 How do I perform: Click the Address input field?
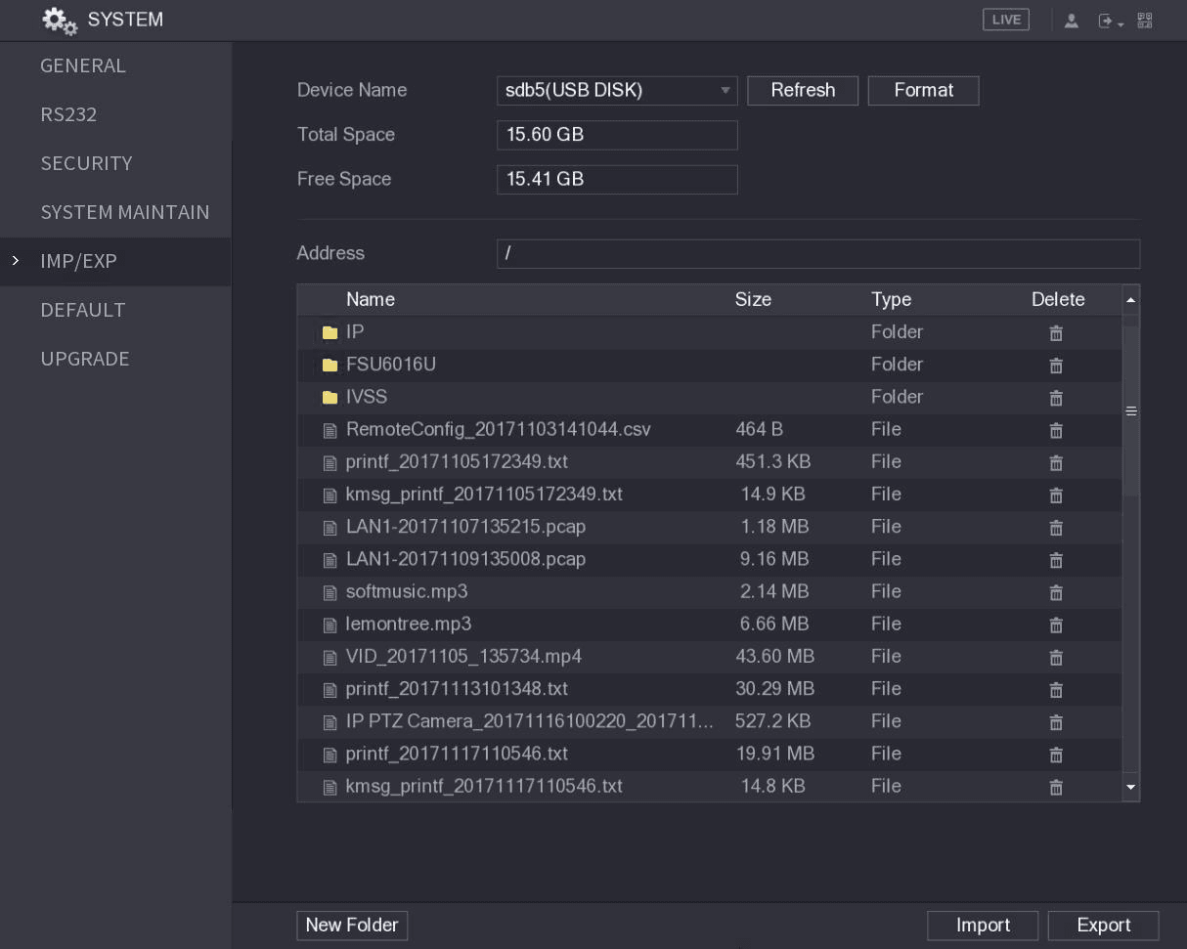click(818, 254)
